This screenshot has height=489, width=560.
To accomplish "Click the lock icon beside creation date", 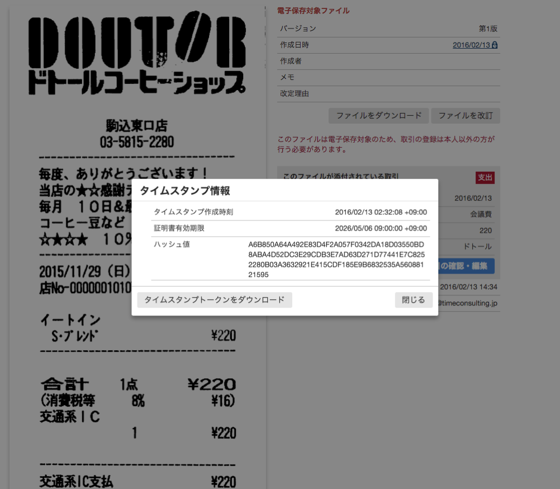I will pyautogui.click(x=495, y=45).
